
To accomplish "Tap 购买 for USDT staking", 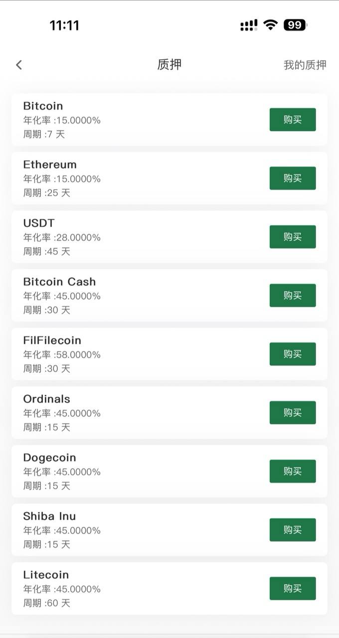I will [292, 237].
